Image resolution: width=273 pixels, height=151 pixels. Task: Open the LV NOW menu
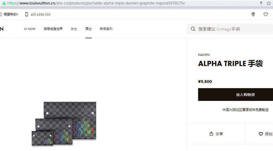point(30,29)
